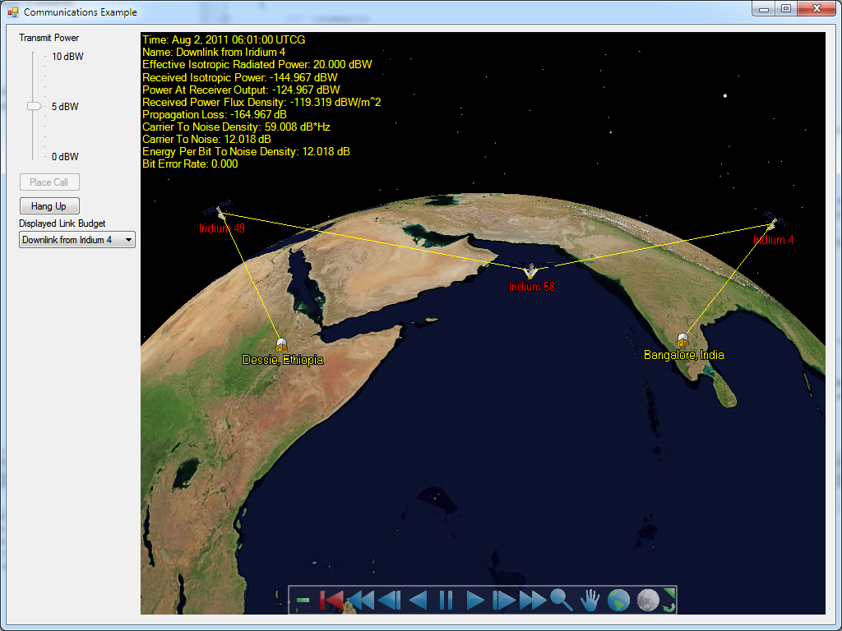Viewport: 842px width, 631px height.
Task: Collapse the overlay toolbar with the green minus
Action: [303, 601]
